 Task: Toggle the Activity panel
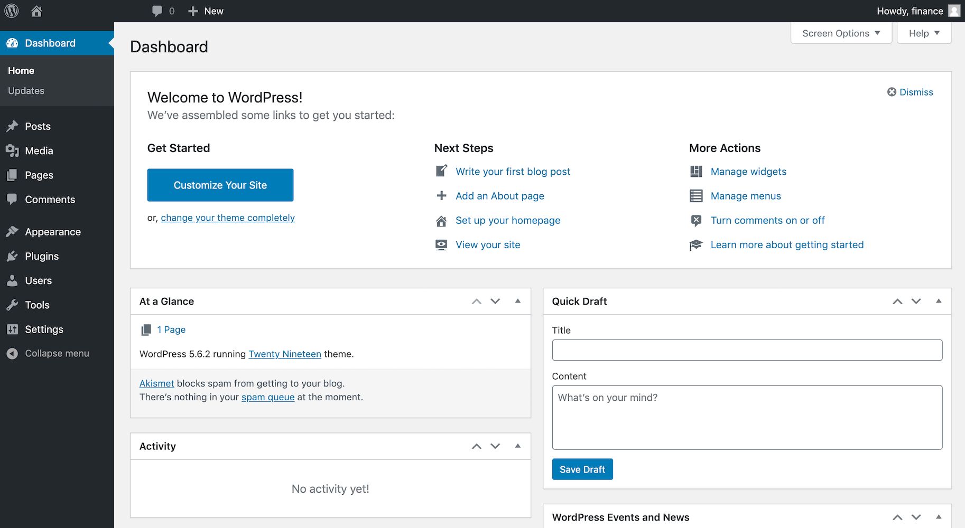click(518, 446)
